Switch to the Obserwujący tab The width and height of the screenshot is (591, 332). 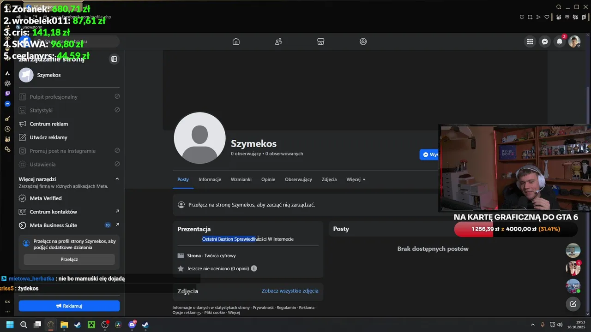tap(298, 179)
